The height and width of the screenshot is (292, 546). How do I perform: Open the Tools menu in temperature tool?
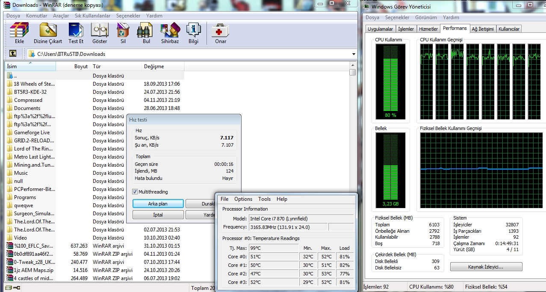pos(264,199)
